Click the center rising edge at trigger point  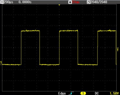coord(59,48)
